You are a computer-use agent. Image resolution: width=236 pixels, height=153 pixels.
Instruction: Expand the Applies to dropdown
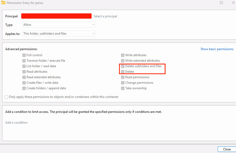(x=59, y=34)
